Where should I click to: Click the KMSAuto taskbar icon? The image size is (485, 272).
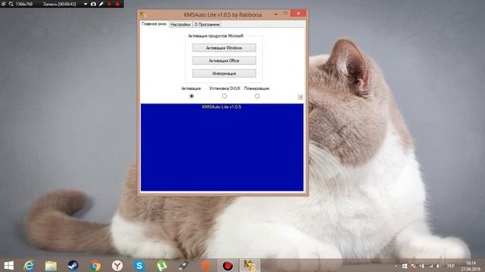coord(249,265)
